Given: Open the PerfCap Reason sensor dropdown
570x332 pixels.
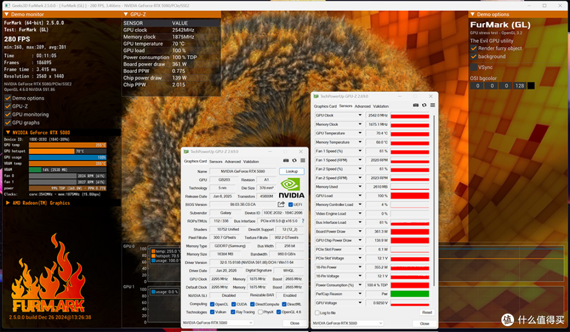Looking at the screenshot, I should tap(360, 294).
